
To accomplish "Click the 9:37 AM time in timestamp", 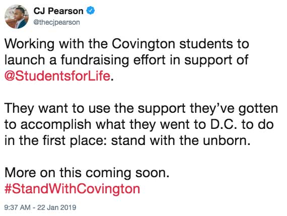I will click(18, 207).
